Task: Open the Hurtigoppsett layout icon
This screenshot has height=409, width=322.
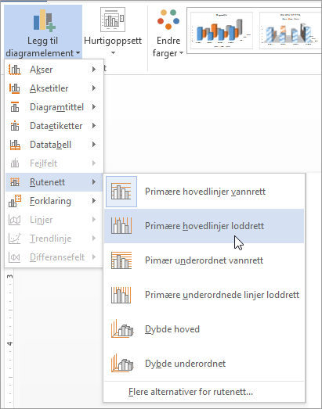Action: click(113, 20)
